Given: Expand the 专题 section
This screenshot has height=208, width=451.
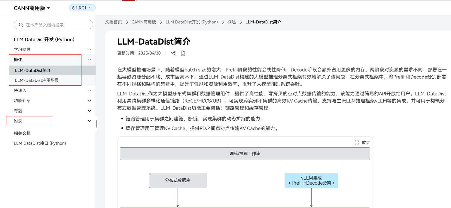Looking at the screenshot, I should (90, 111).
